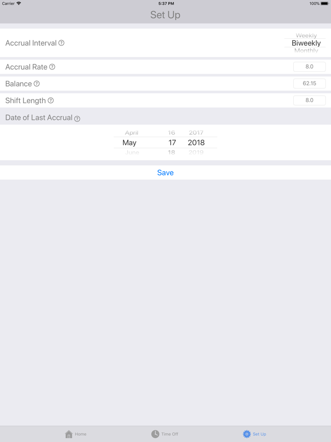Tap the Home house icon
Screen dimensions: 331x442
[x=69, y=434]
